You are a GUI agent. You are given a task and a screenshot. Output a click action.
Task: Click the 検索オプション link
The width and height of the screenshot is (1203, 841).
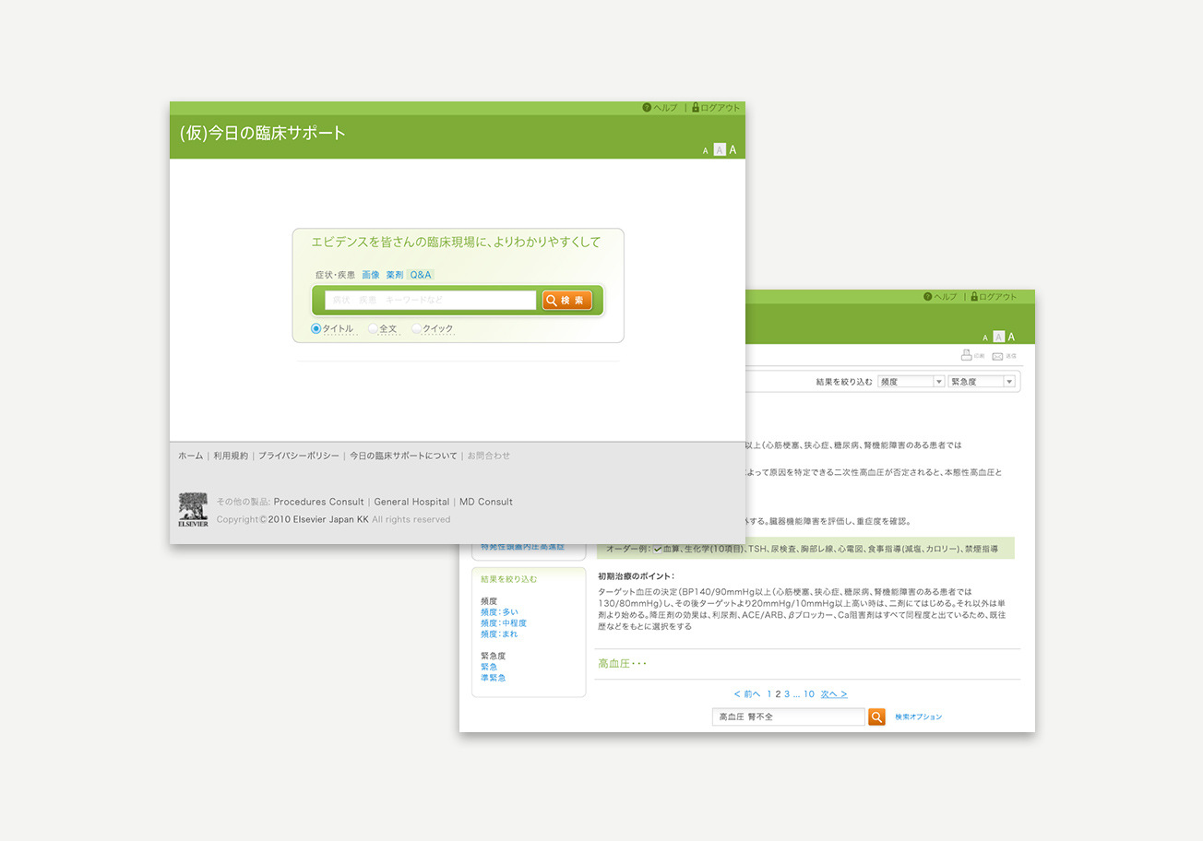(918, 717)
